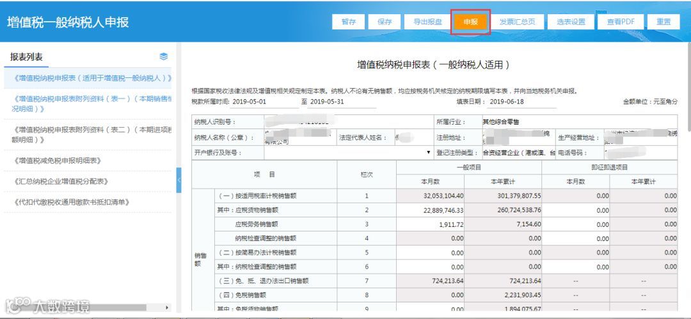691x319 pixels.
Task: Click the 暂存 button
Action: 348,22
